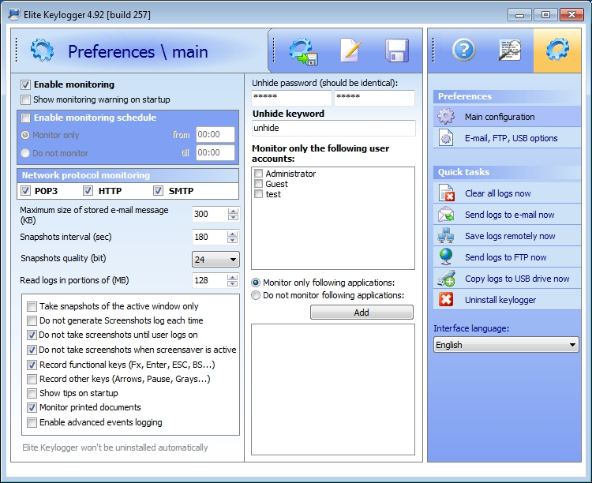Toggle POP3 protocol monitoring
The width and height of the screenshot is (592, 483).
25,191
